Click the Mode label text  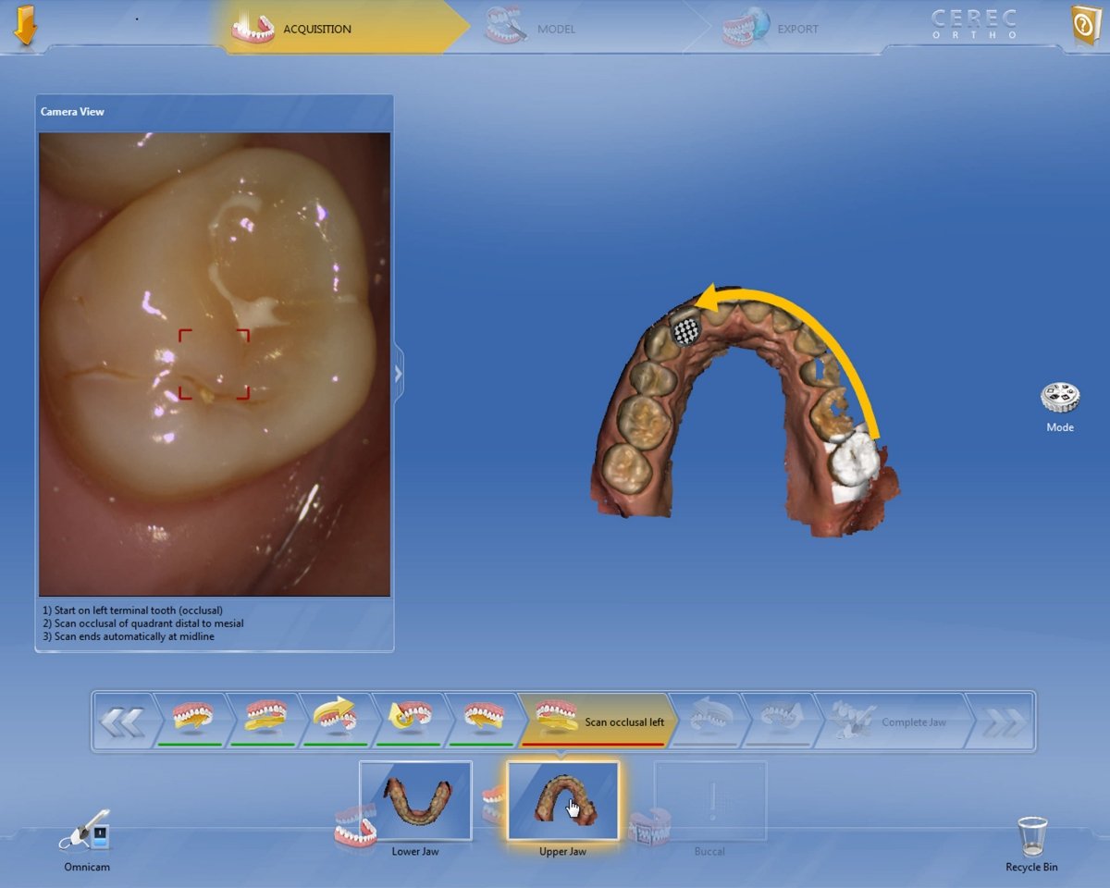[x=1060, y=427]
